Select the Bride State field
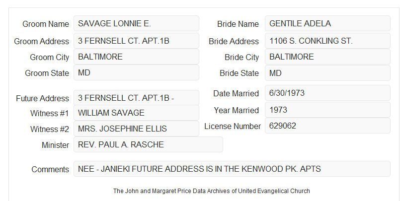The width and height of the screenshot is (400, 201). pos(327,73)
